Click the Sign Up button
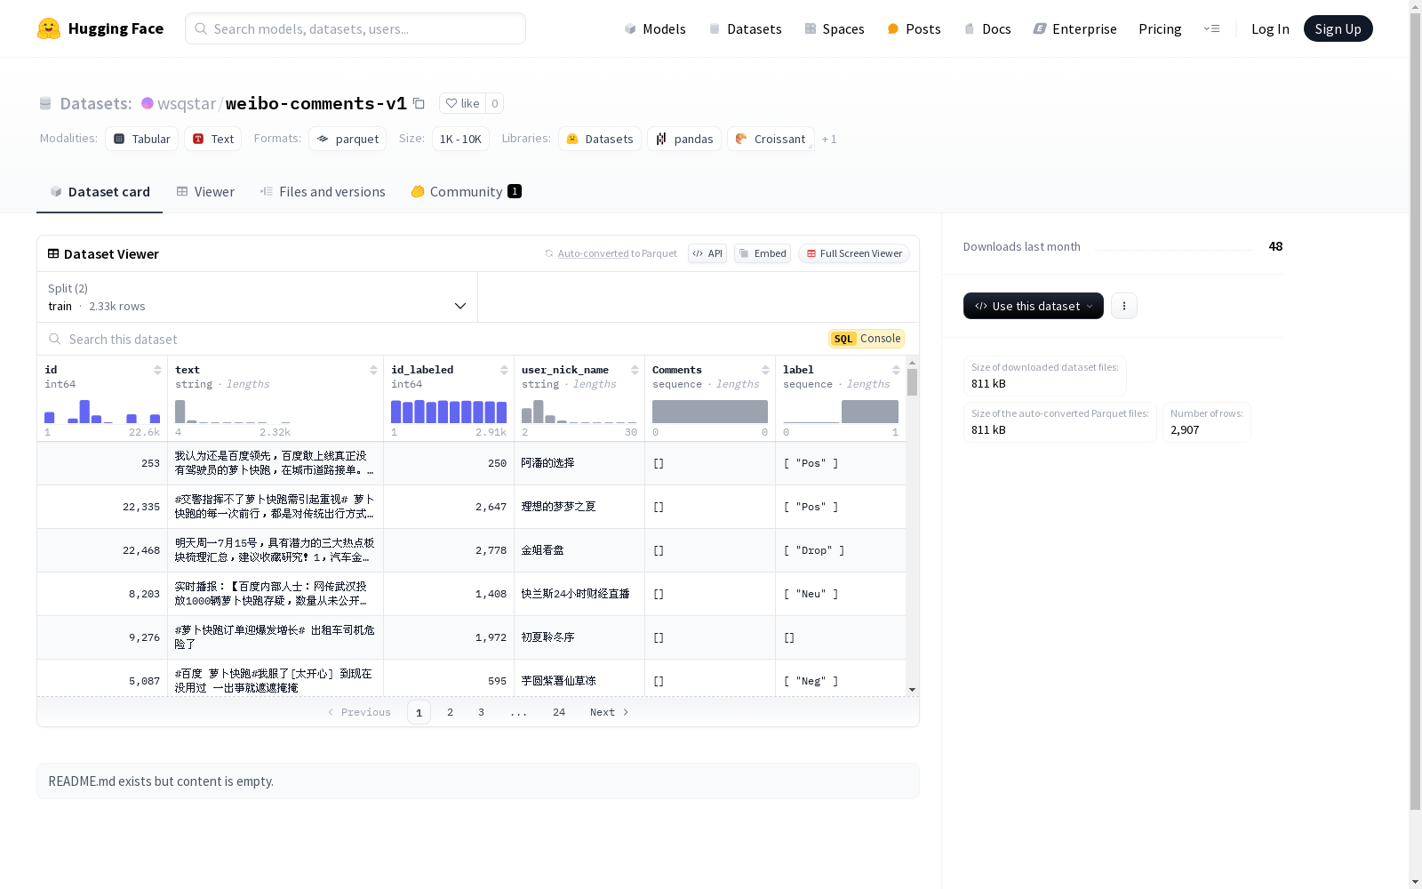The height and width of the screenshot is (889, 1422). click(x=1338, y=28)
